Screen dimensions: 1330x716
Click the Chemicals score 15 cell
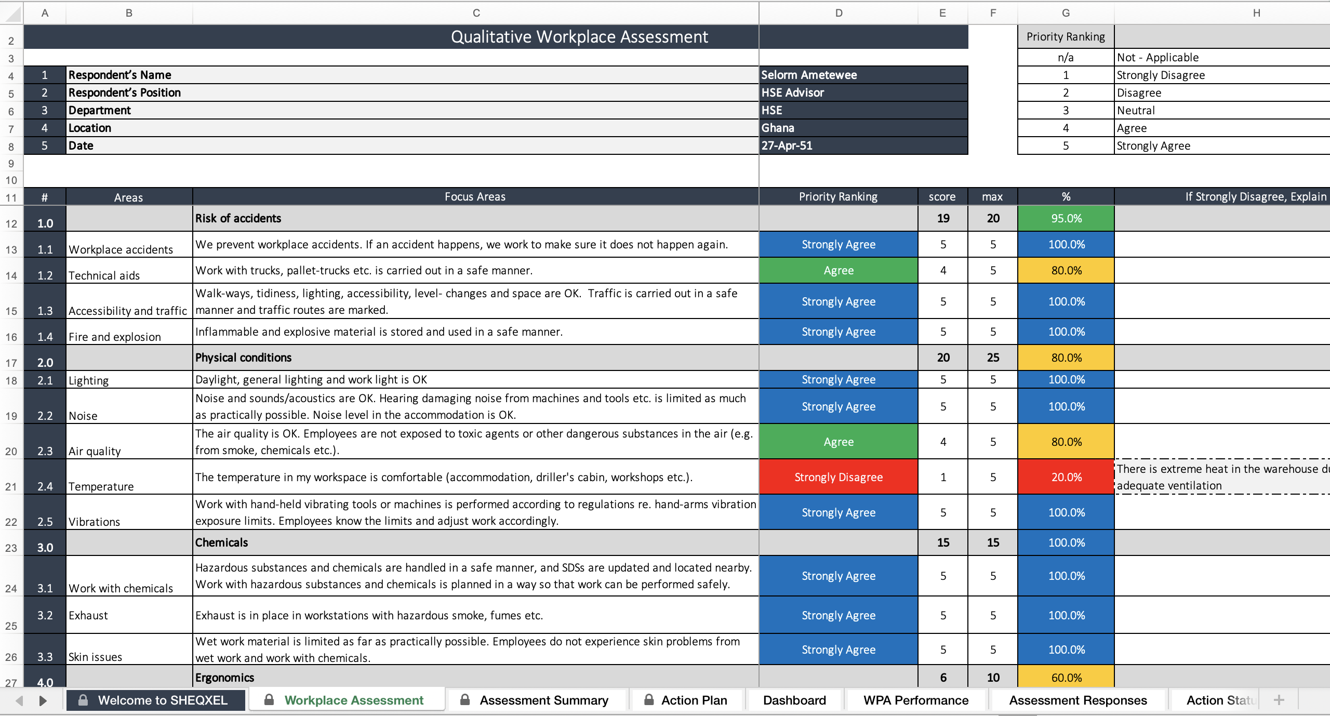point(943,542)
